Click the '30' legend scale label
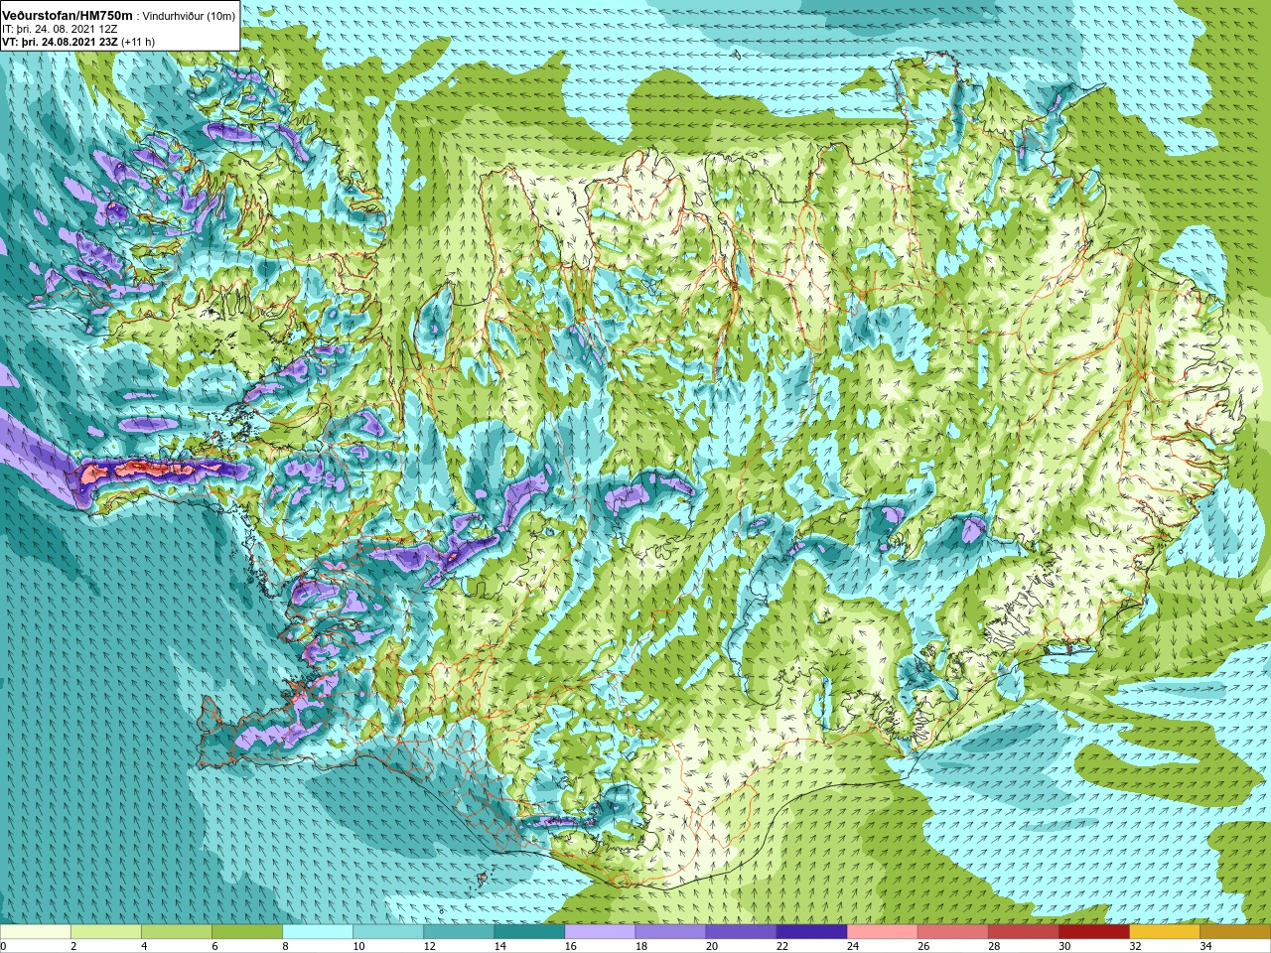Image resolution: width=1271 pixels, height=953 pixels. [1063, 946]
